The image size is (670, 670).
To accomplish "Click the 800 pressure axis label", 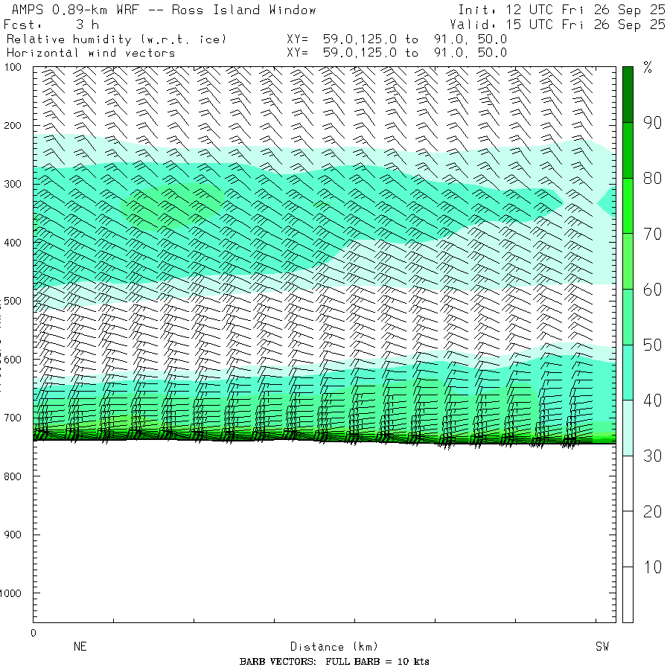I will coord(13,476).
